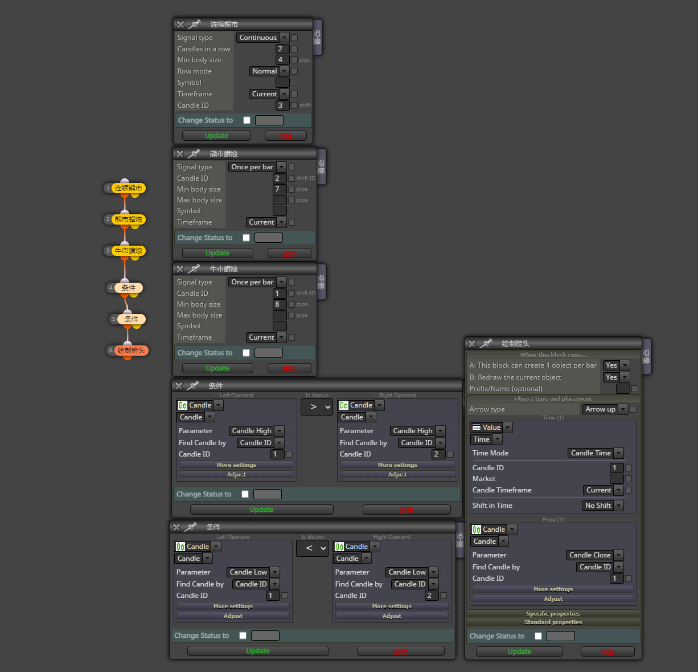This screenshot has height=672, width=698.
Task: Tick Change Status to checkbox in 牛市蜡烛
Action: [246, 353]
